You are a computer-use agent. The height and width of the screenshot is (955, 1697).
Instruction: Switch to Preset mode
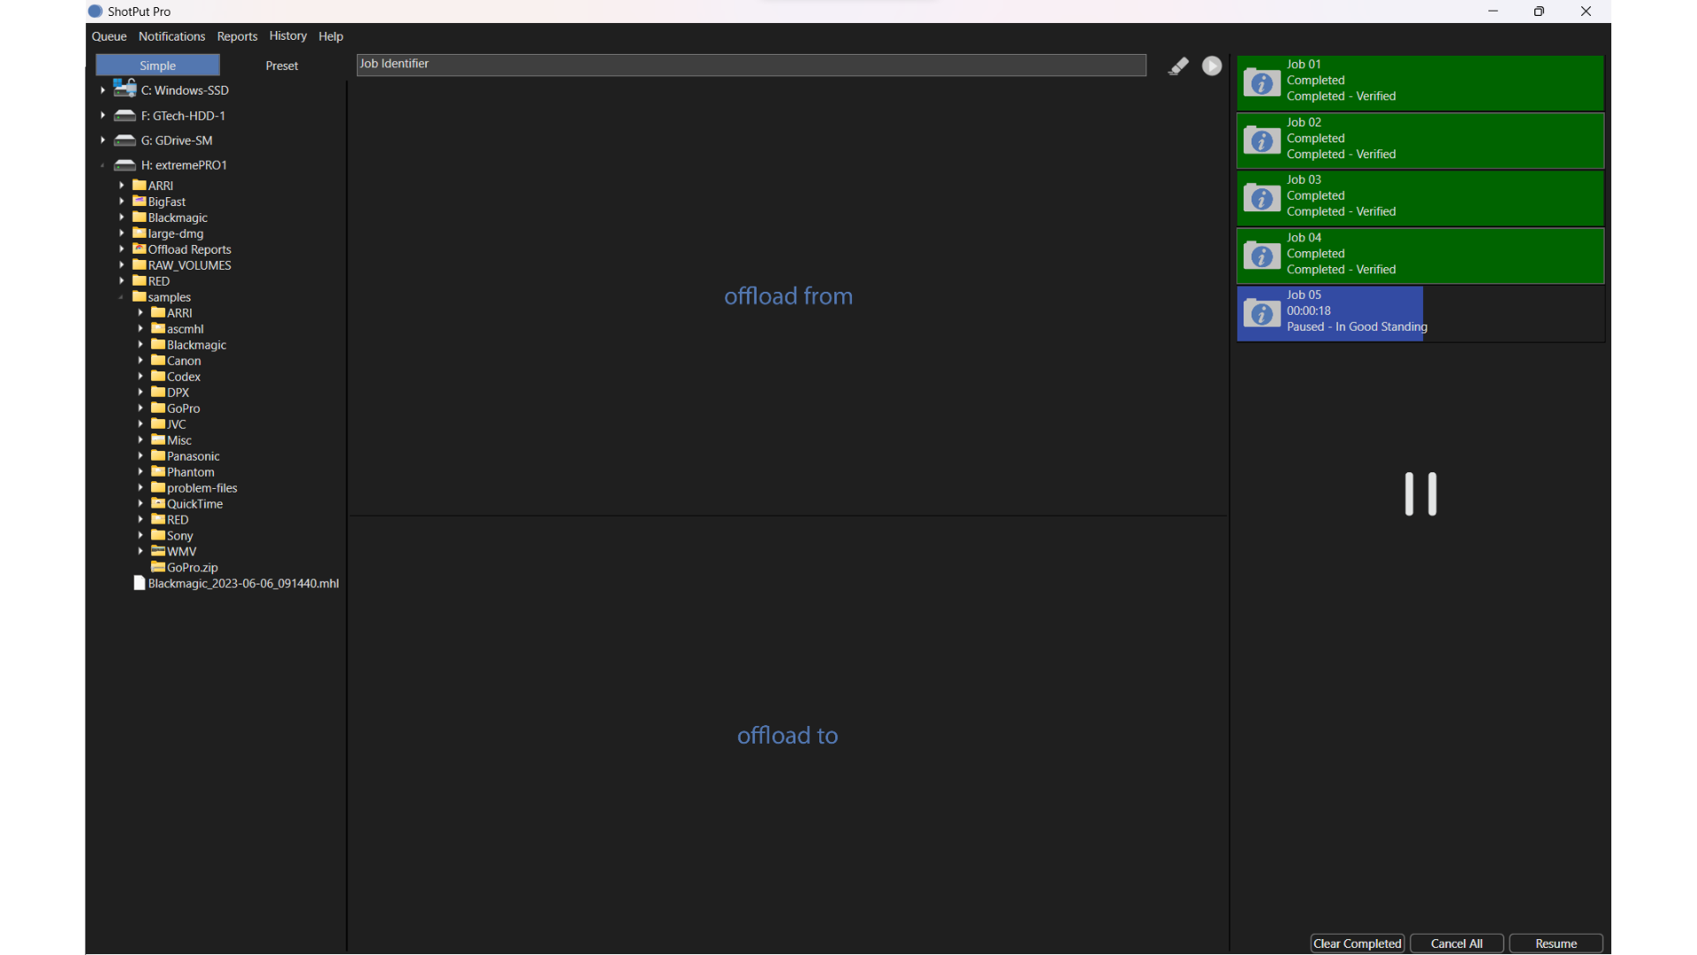[x=282, y=65]
